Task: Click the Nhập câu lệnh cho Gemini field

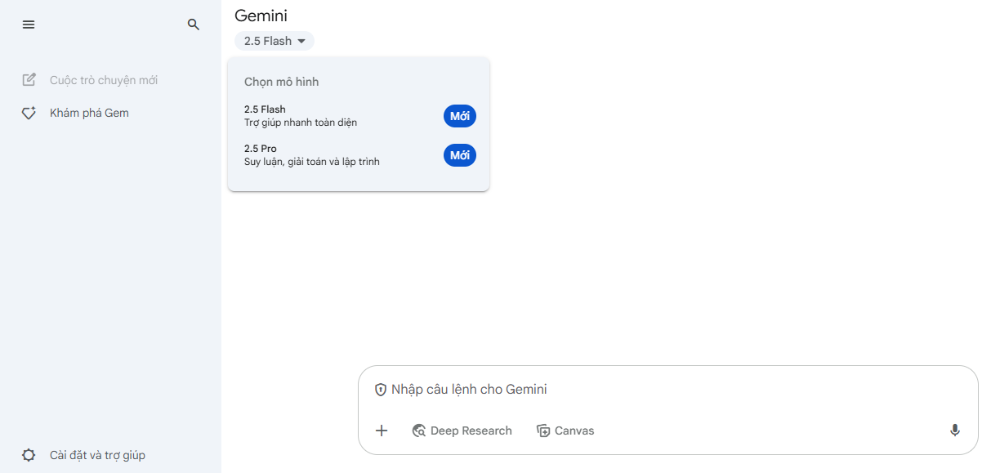Action: (x=667, y=390)
